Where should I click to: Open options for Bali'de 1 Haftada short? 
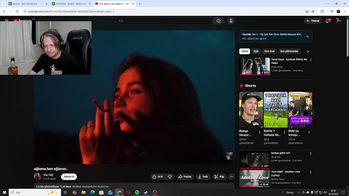[x=284, y=132]
